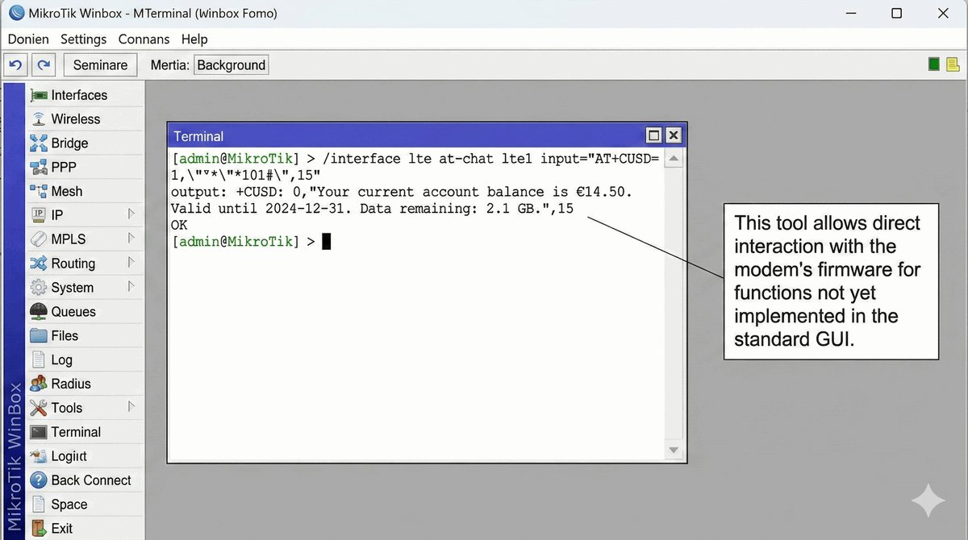Viewport: 968px width, 540px height.
Task: Click the redo arrow in toolbar
Action: [x=44, y=65]
